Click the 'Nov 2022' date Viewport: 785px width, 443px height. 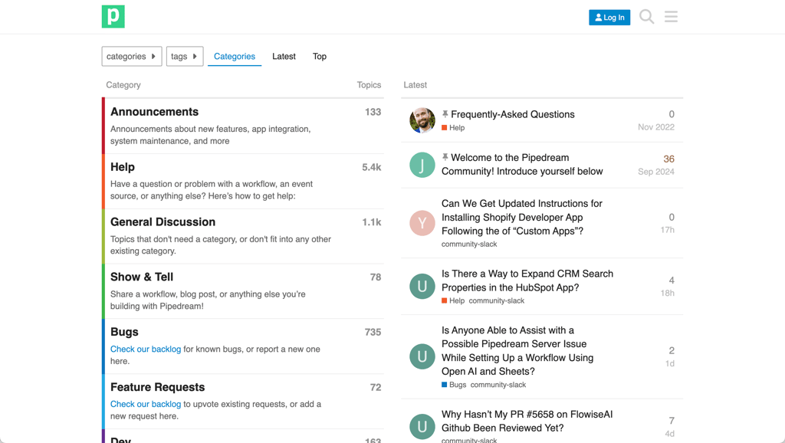point(656,127)
